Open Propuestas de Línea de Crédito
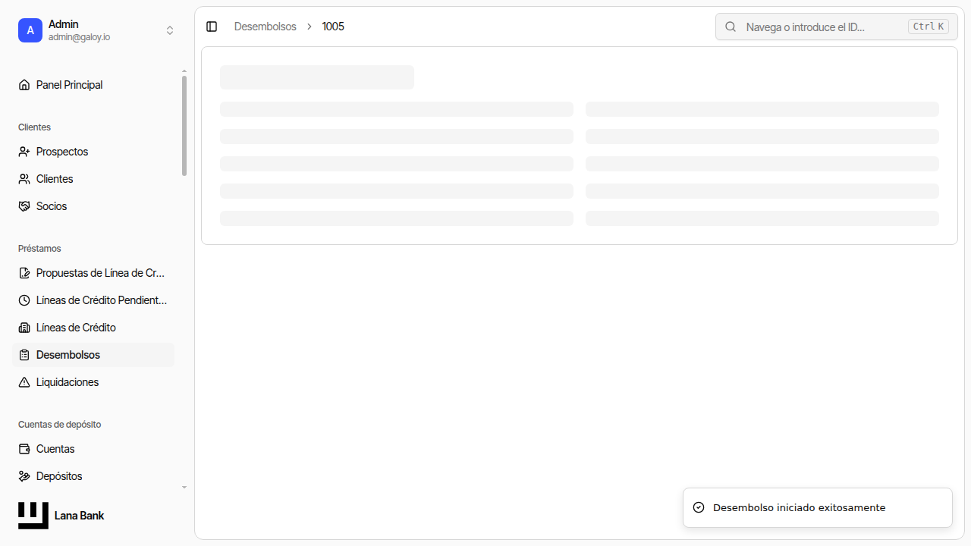This screenshot has height=546, width=971. click(93, 273)
